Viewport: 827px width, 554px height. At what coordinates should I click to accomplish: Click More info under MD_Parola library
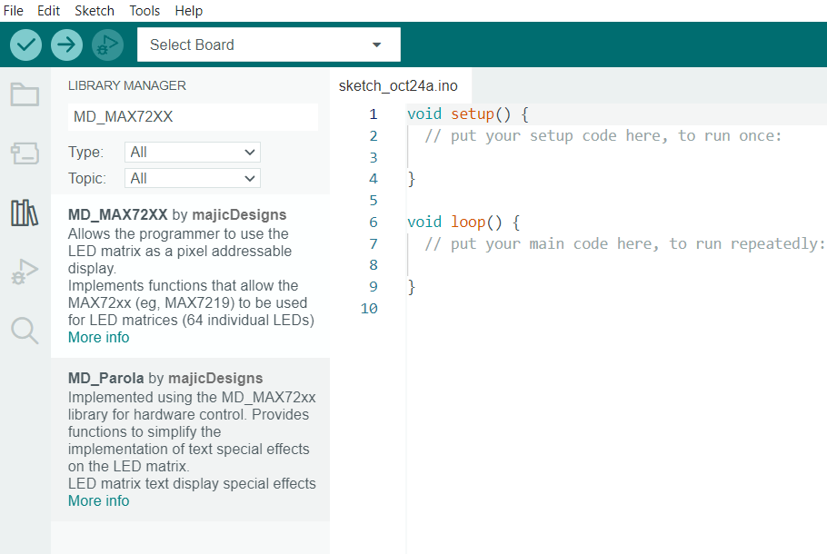coord(98,501)
